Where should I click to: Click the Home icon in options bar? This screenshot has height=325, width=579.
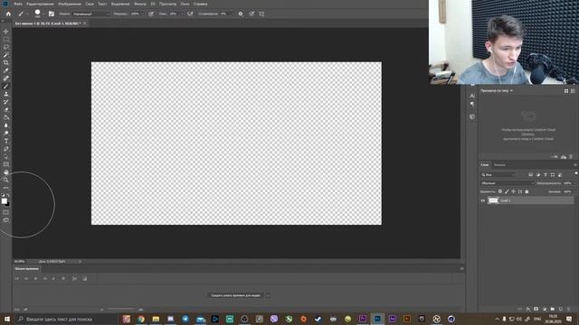pos(8,14)
